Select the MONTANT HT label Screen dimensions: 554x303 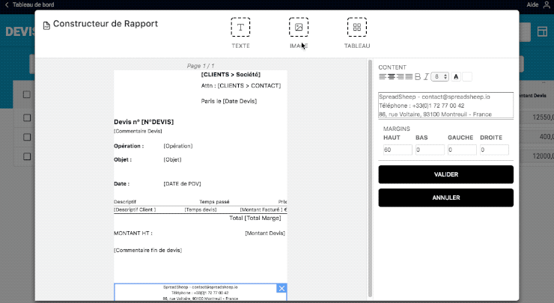133,233
